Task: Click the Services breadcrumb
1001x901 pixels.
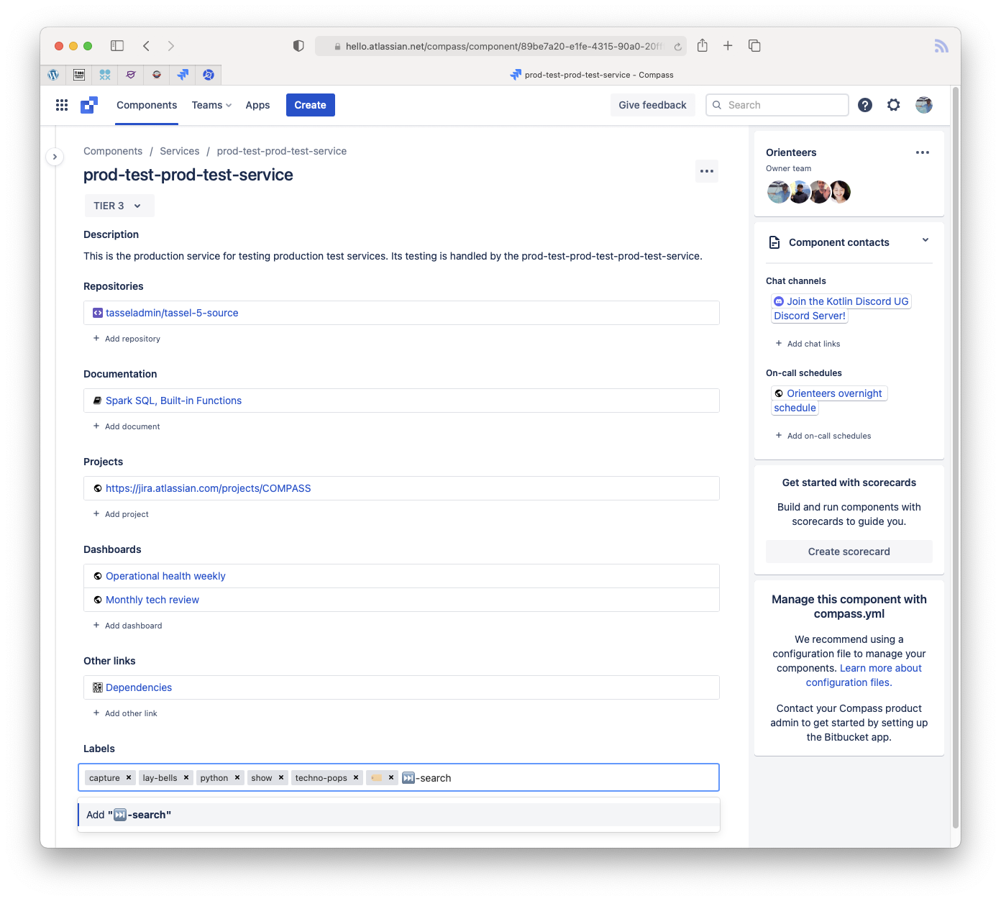Action: pos(180,151)
